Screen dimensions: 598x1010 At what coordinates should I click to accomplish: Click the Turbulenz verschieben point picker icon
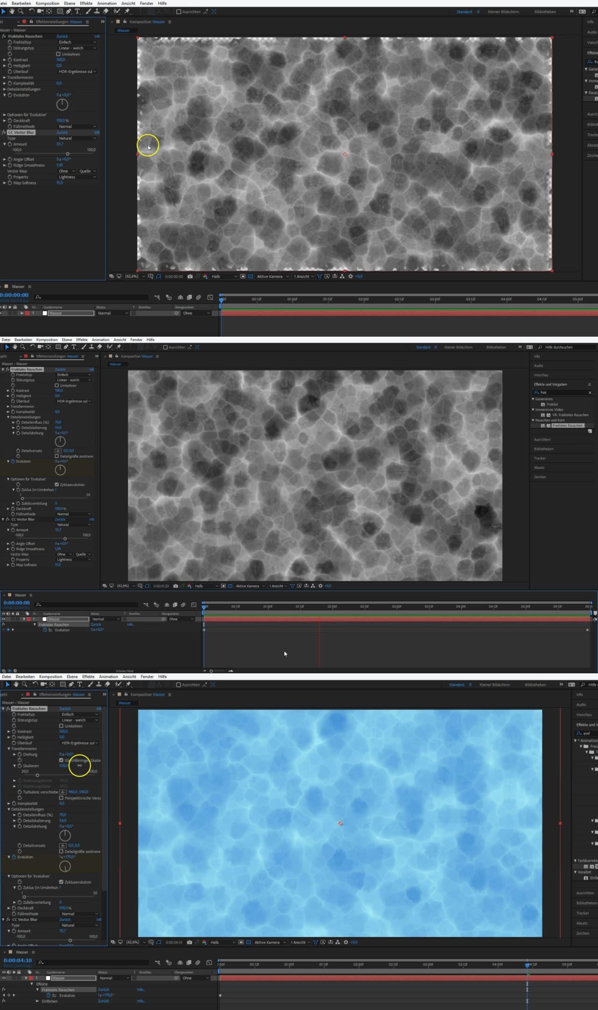point(63,792)
